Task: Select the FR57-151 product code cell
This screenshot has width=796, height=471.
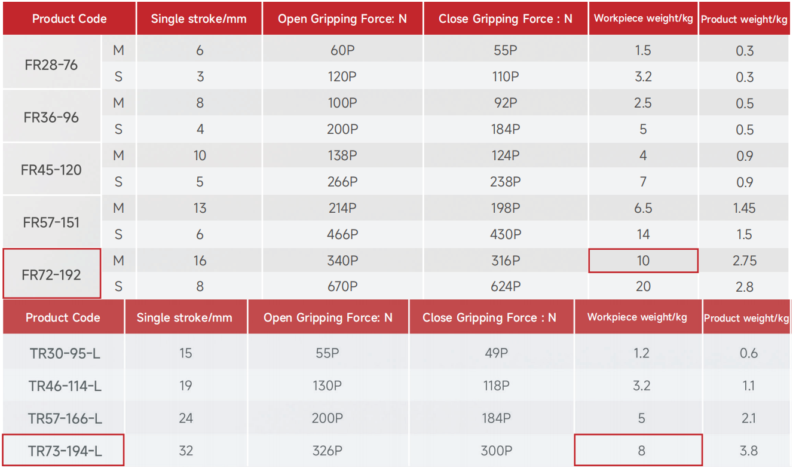Action: (51, 222)
